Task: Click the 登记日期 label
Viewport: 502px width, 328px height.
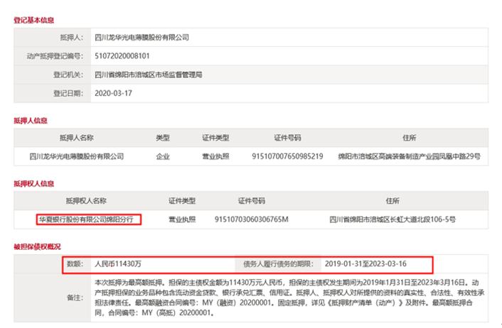Action: [x=68, y=93]
